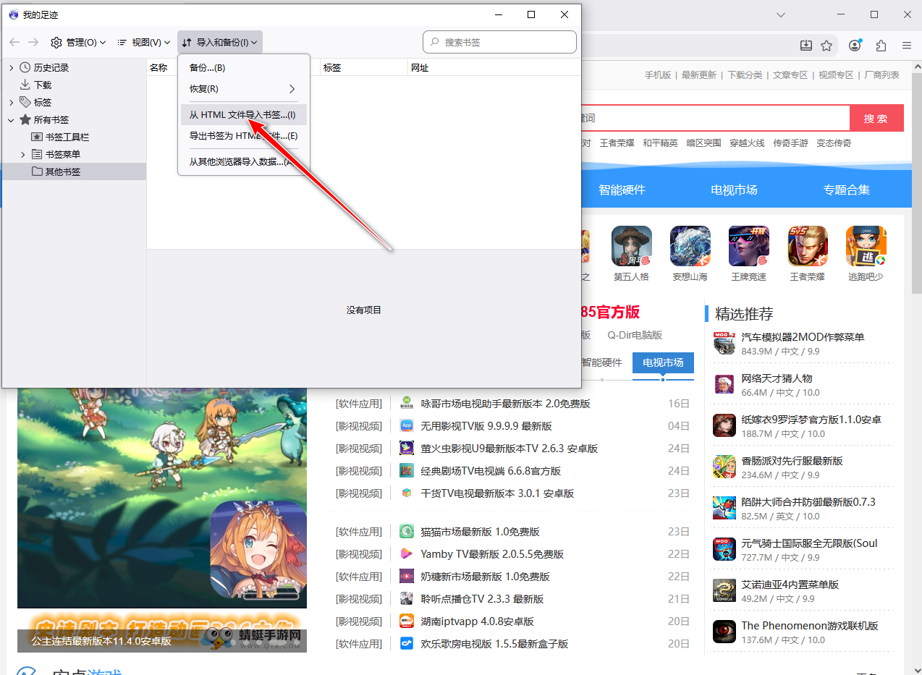Click the 元气骑士国际服 thumbnail icon
This screenshot has height=675, width=922.
click(724, 550)
